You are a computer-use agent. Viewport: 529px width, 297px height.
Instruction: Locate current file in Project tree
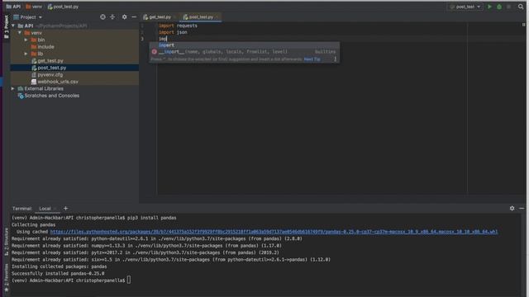(x=102, y=16)
